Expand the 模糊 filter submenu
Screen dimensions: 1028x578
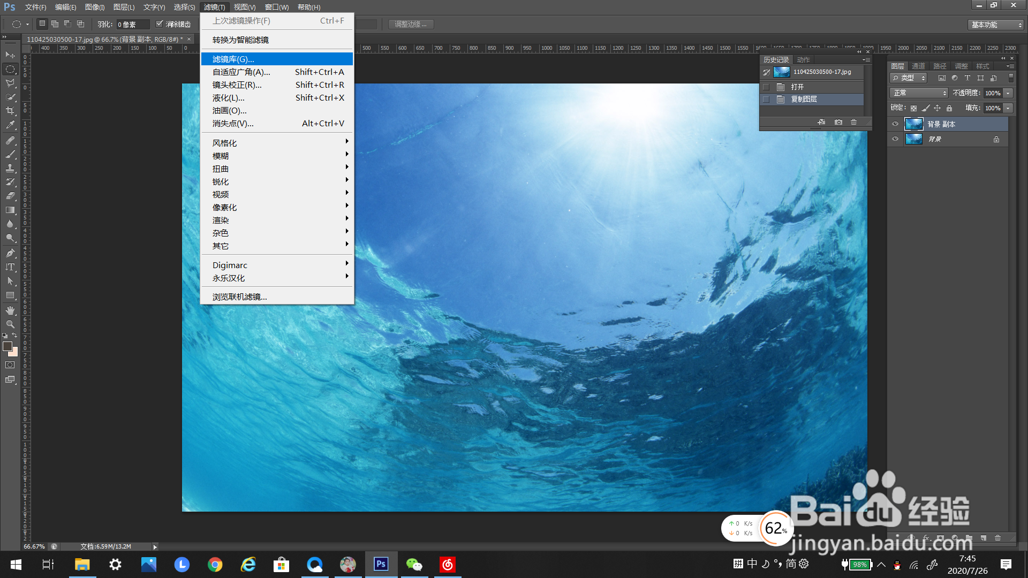277,156
